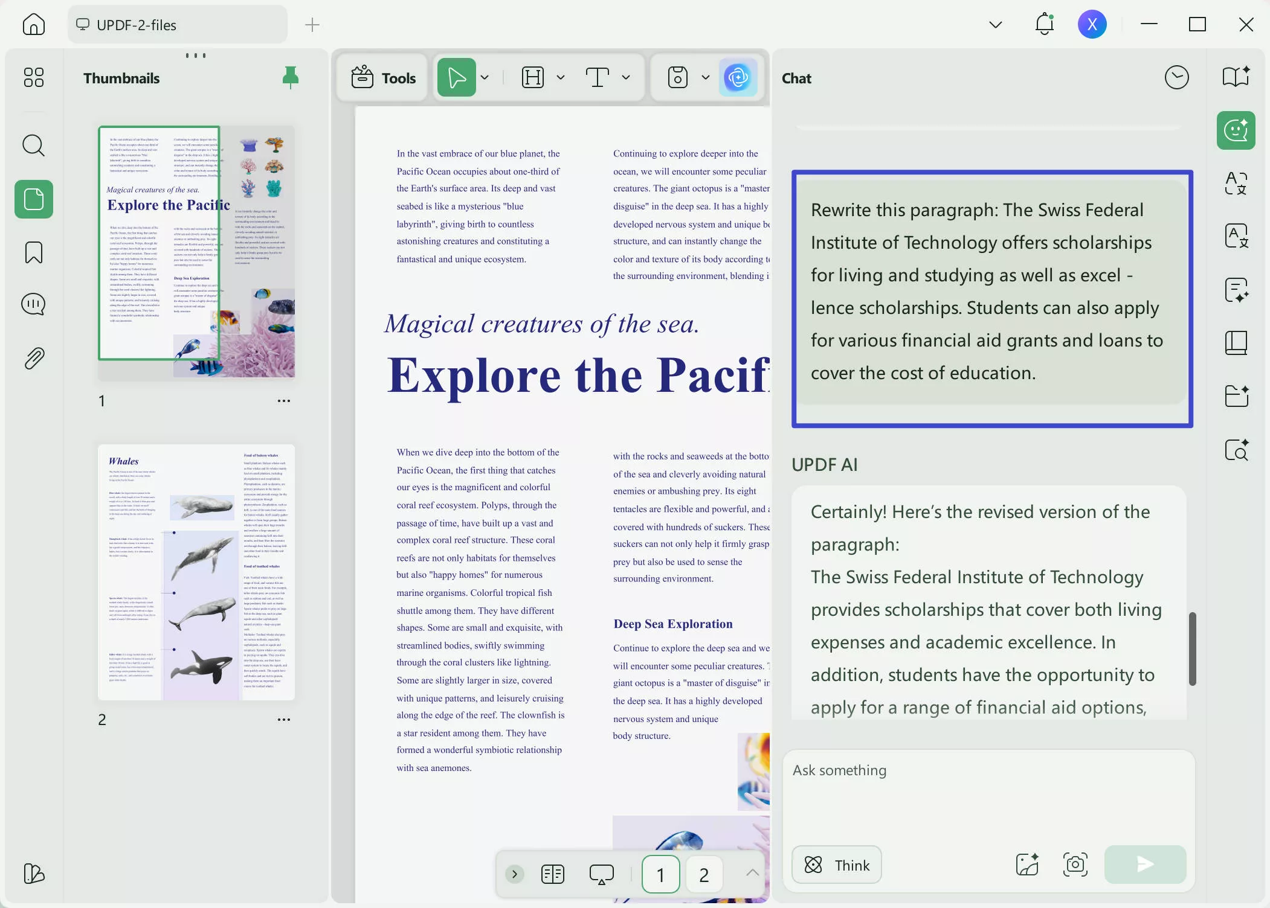
Task: Toggle the Think mode button
Action: click(836, 865)
